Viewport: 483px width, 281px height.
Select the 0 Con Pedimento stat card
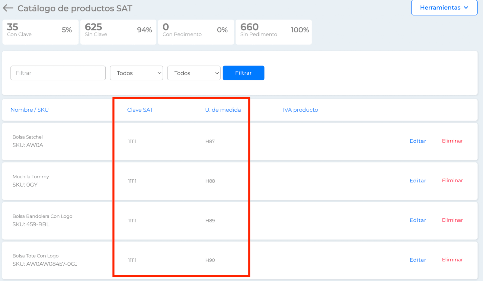click(x=196, y=32)
